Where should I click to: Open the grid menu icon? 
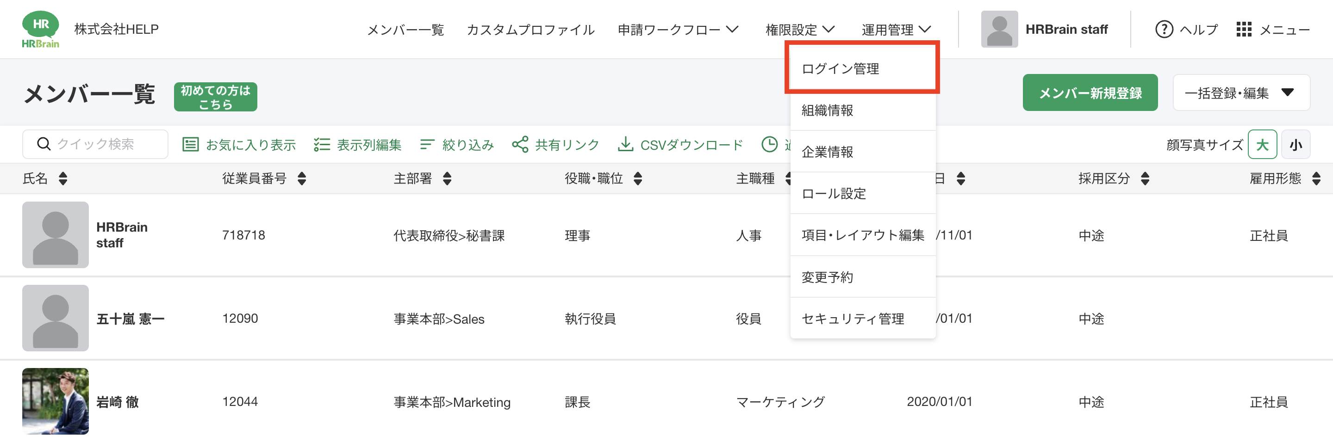1244,30
